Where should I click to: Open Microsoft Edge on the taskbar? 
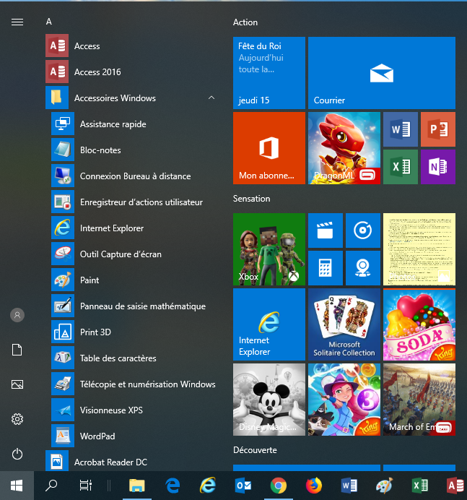pos(173,486)
